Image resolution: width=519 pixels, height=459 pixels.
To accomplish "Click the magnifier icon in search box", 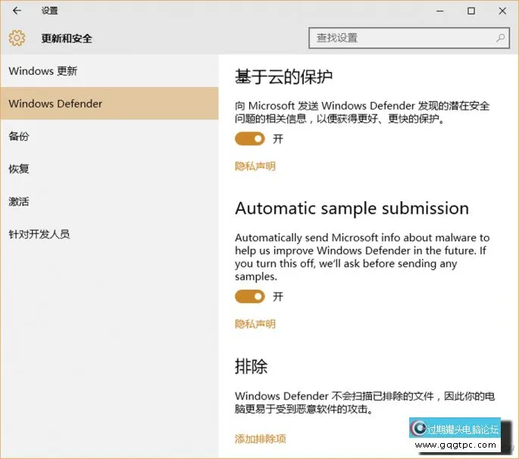I will click(x=501, y=38).
